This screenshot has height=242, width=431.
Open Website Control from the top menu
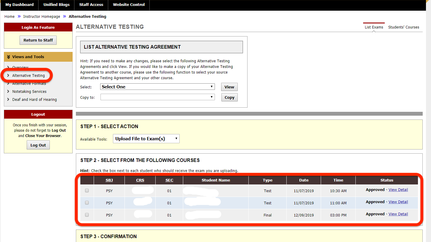[128, 5]
